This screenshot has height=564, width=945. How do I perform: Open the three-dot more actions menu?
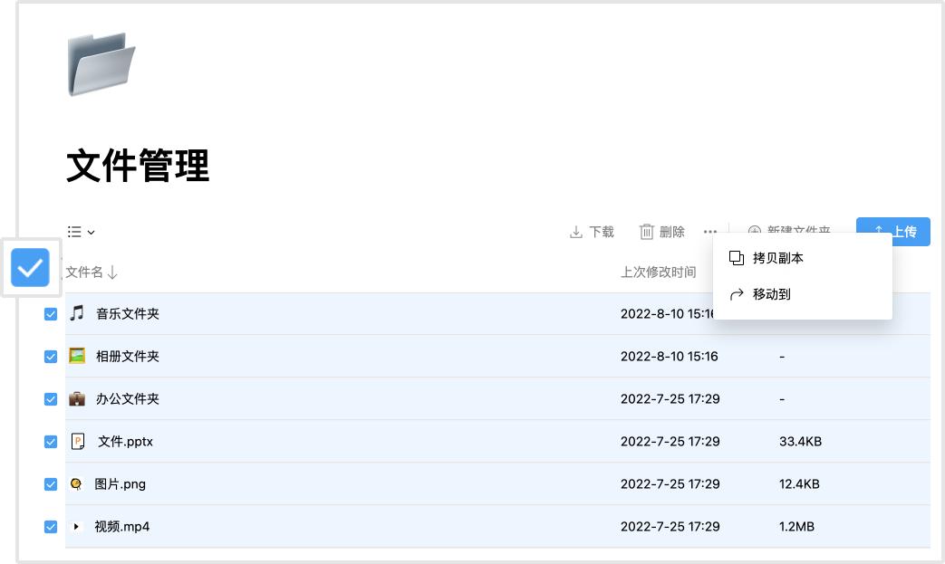[709, 233]
